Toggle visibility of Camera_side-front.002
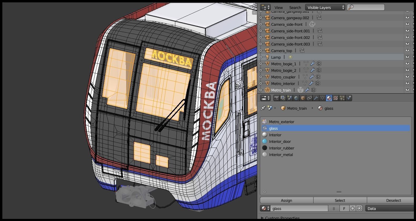Viewport: 416px width, 221px height. (x=407, y=37)
